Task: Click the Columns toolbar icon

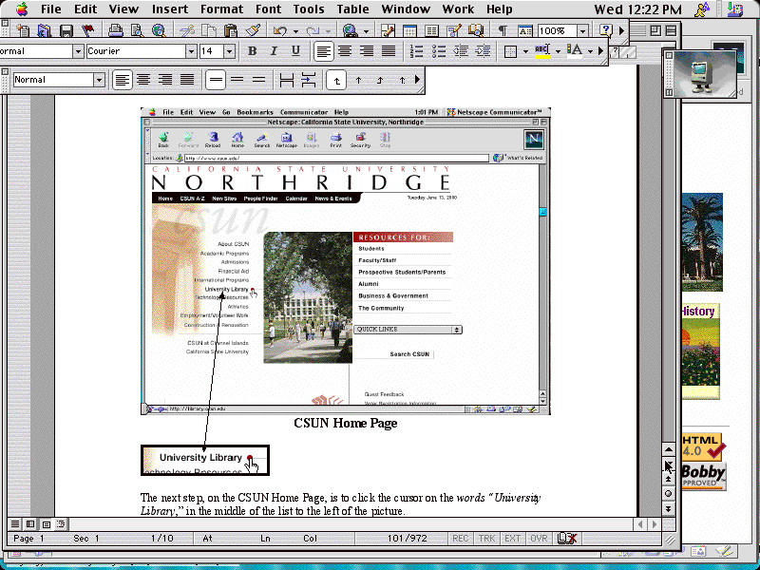Action: (431, 31)
